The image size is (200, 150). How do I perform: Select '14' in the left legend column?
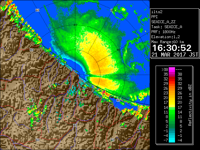click(166, 107)
